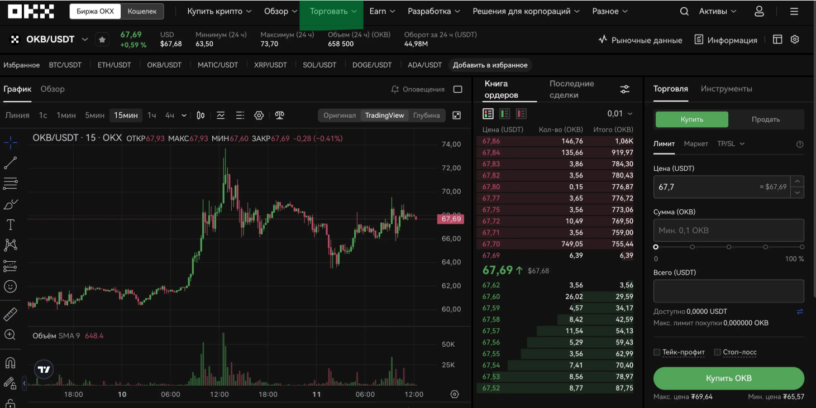Click the Купить ОКВ button
Viewport: 816px width, 408px height.
tap(728, 378)
